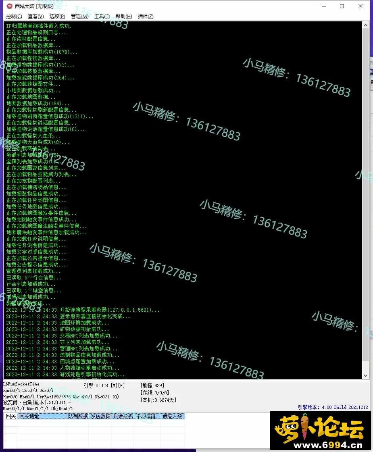Click the [本机:0.6274天] status text
Image resolution: width=373 pixels, height=452 pixels.
pyautogui.click(x=158, y=400)
